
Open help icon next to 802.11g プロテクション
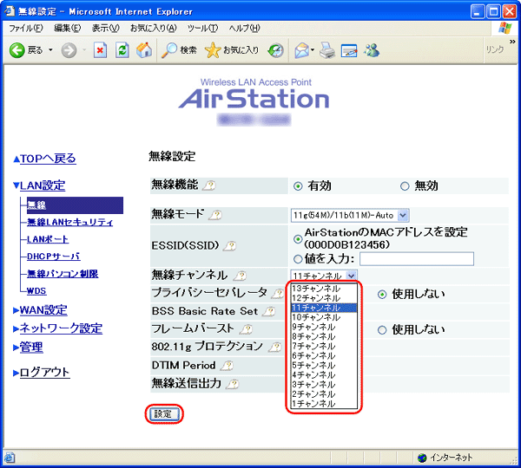tap(275, 348)
